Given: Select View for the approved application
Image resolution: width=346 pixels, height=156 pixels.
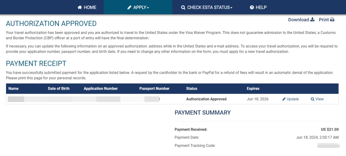Looking at the screenshot, I should point(319,99).
